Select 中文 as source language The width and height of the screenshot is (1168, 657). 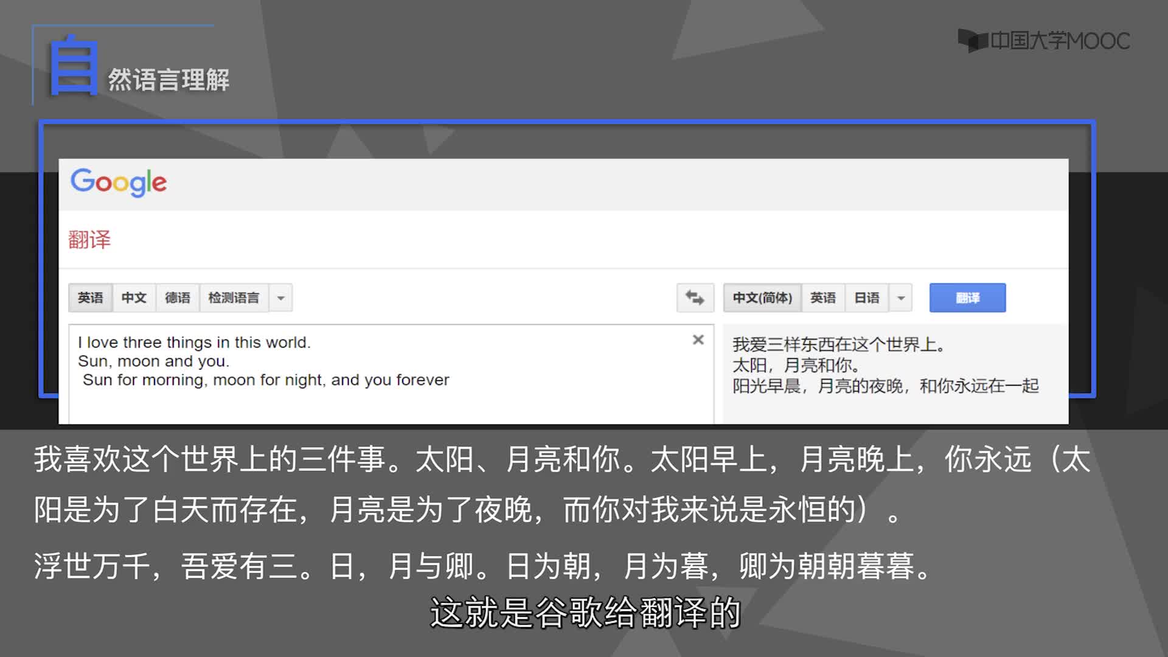point(134,298)
